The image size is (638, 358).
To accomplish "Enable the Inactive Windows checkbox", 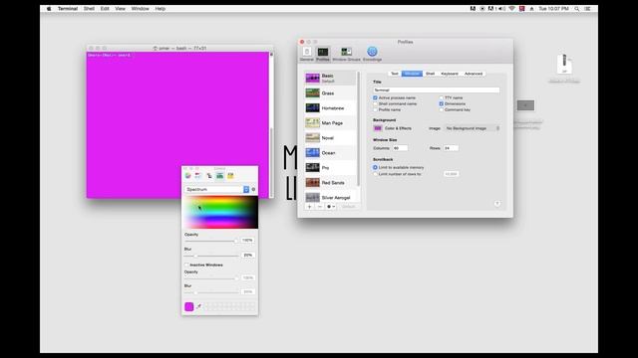I will [186, 266].
